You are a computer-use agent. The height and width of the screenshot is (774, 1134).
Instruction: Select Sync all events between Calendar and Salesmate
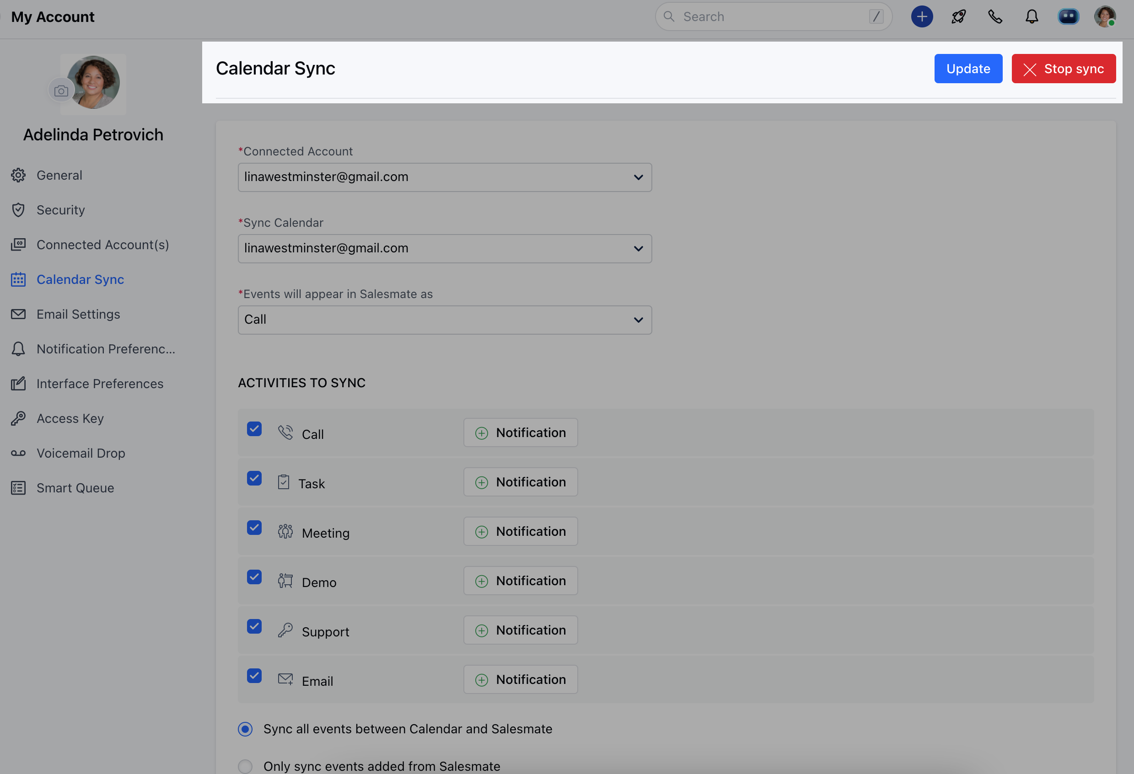point(245,729)
